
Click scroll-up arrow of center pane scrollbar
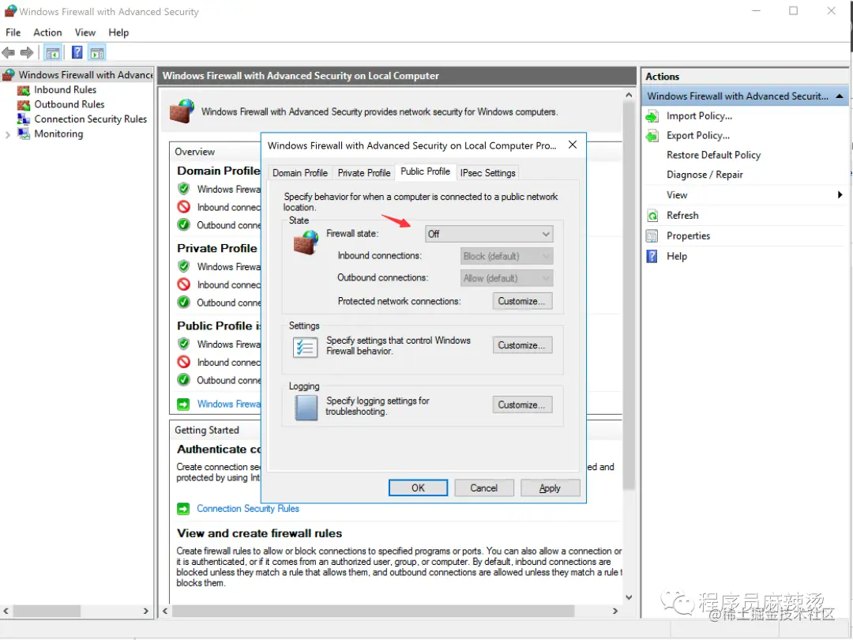[629, 95]
